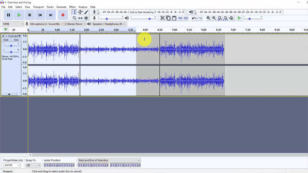The image size is (308, 173).
Task: Mute the 1- Overview track
Action: click(x=6, y=40)
